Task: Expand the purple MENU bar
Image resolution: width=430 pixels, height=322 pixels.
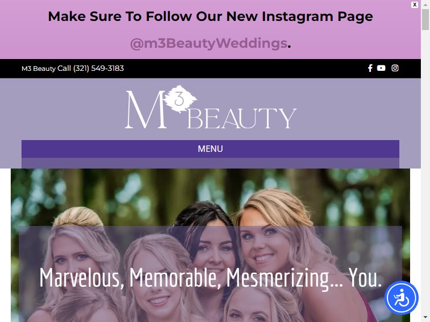Action: pos(210,149)
